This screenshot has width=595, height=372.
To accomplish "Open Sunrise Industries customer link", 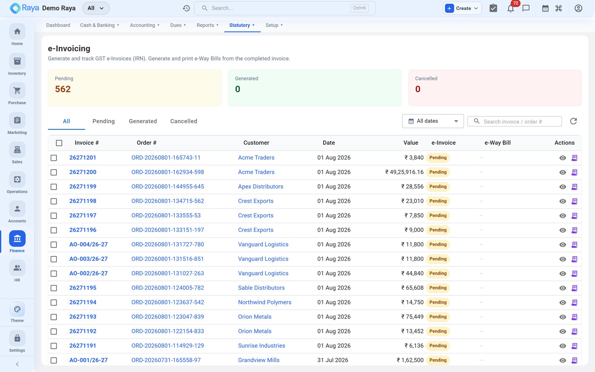I will point(261,346).
